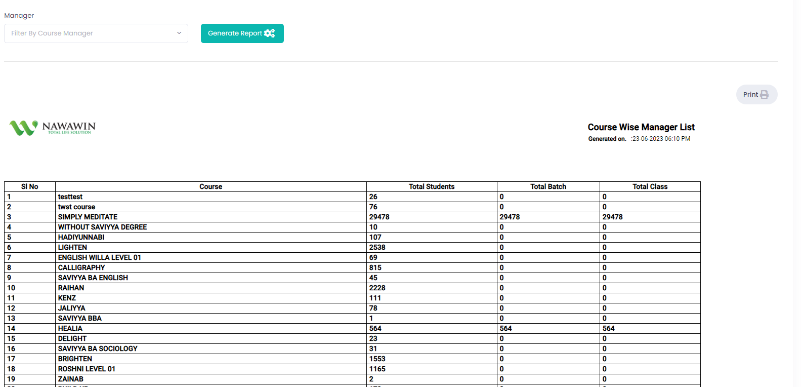Click the Sl No column header
This screenshot has height=387, width=801.
click(x=30, y=187)
